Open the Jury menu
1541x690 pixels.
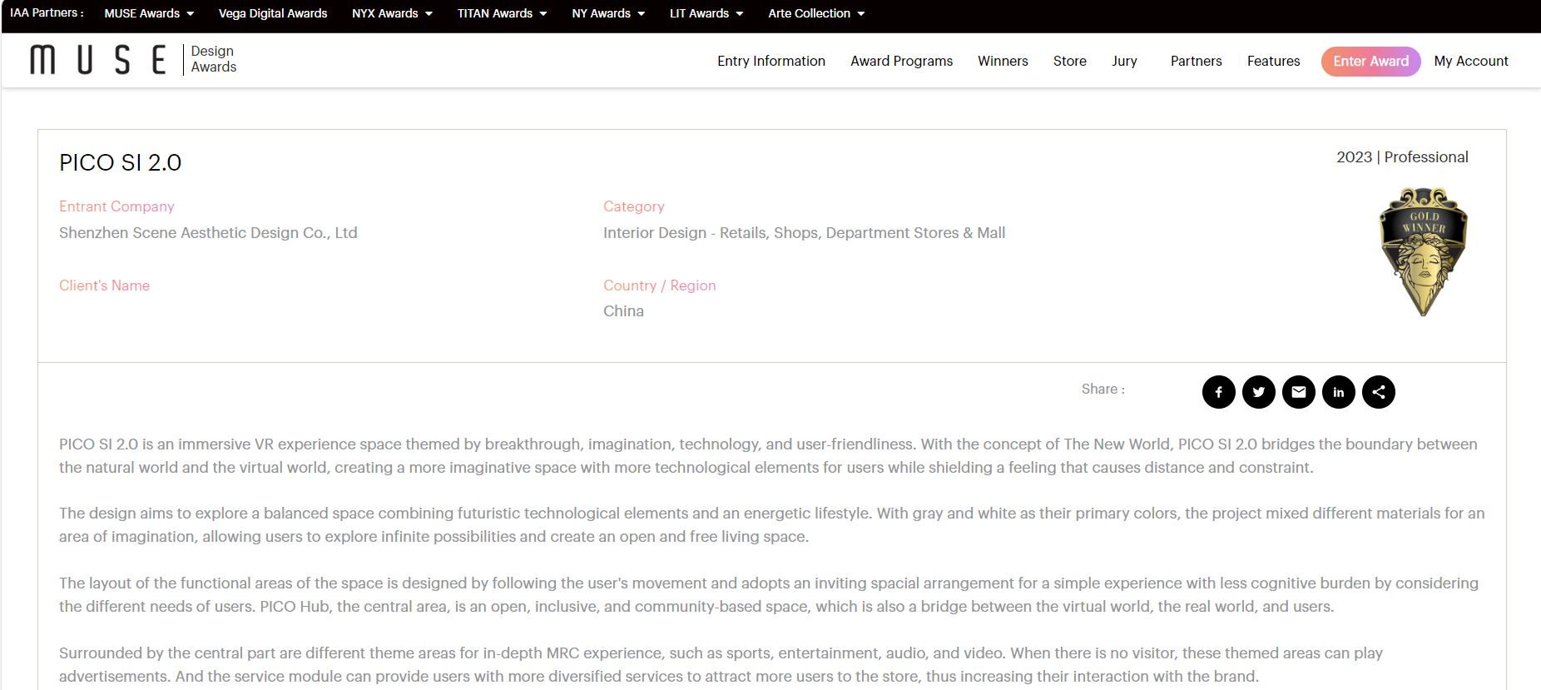click(1124, 61)
